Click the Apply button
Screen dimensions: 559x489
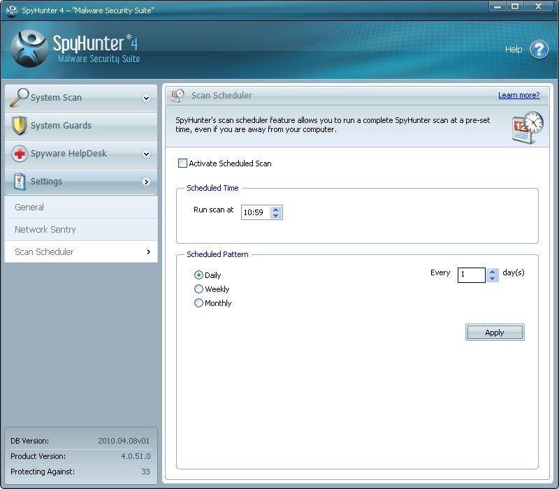coord(495,333)
